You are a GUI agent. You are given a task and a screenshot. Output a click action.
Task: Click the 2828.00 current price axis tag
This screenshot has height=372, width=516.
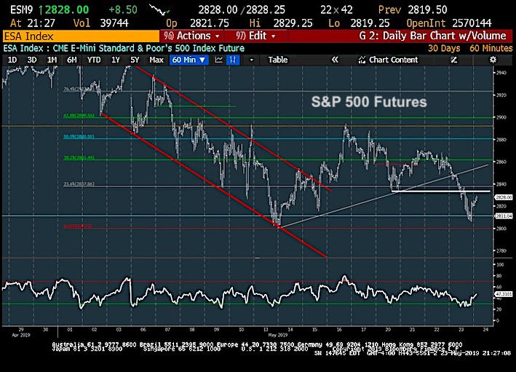[x=504, y=197]
